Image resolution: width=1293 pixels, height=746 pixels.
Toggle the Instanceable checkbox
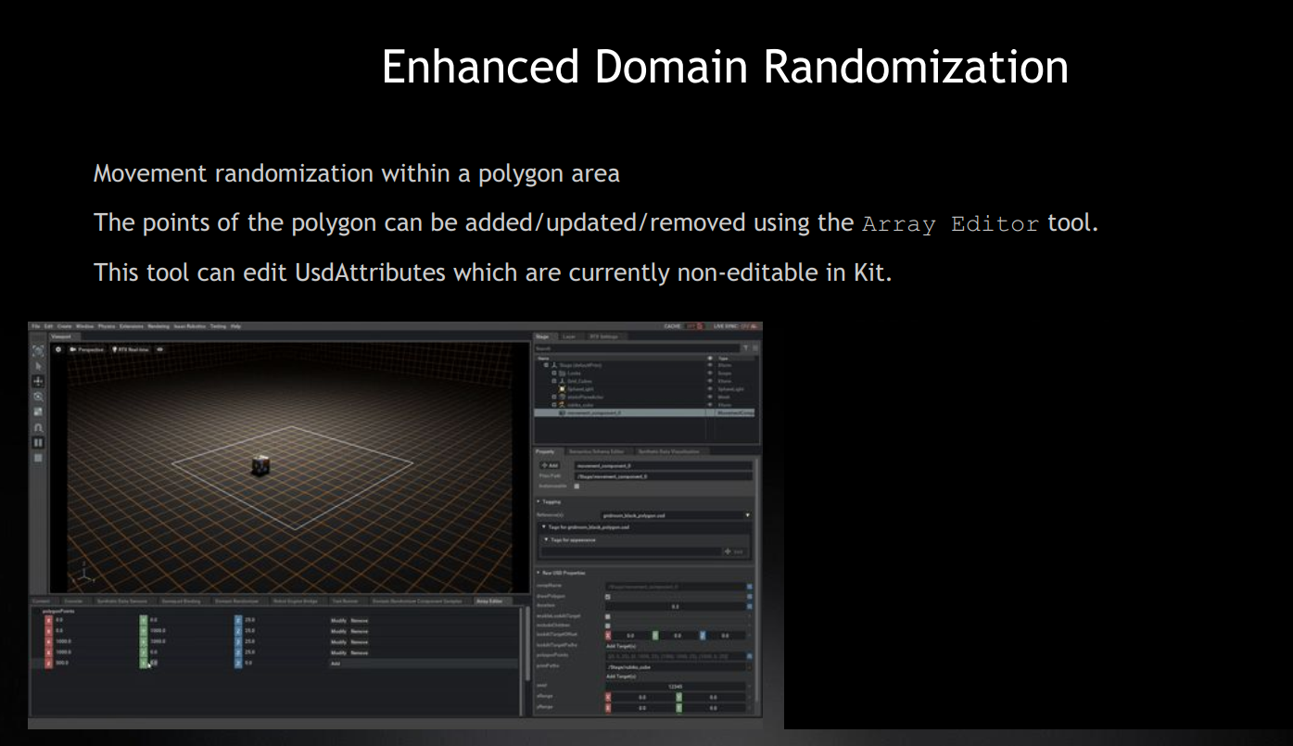coord(577,486)
